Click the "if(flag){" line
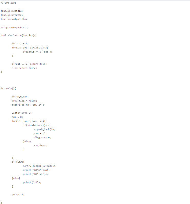This screenshot has width=190, height=204. tap(18, 162)
